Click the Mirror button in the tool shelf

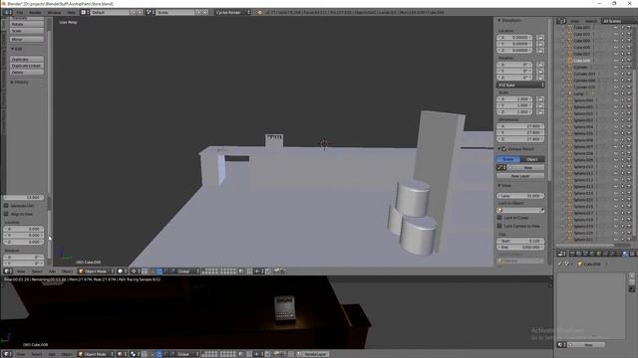[x=27, y=40]
